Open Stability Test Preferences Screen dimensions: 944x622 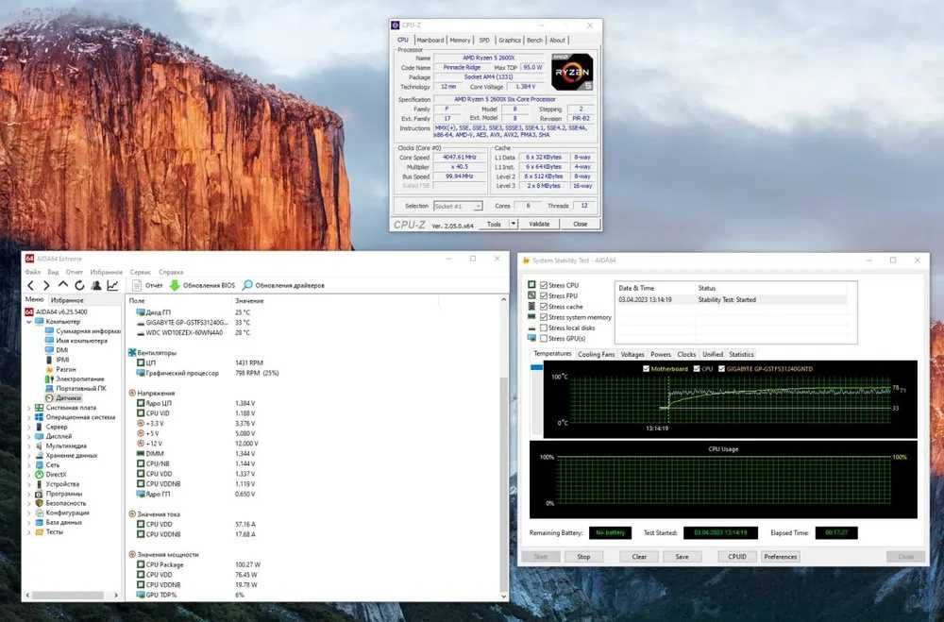(x=781, y=557)
